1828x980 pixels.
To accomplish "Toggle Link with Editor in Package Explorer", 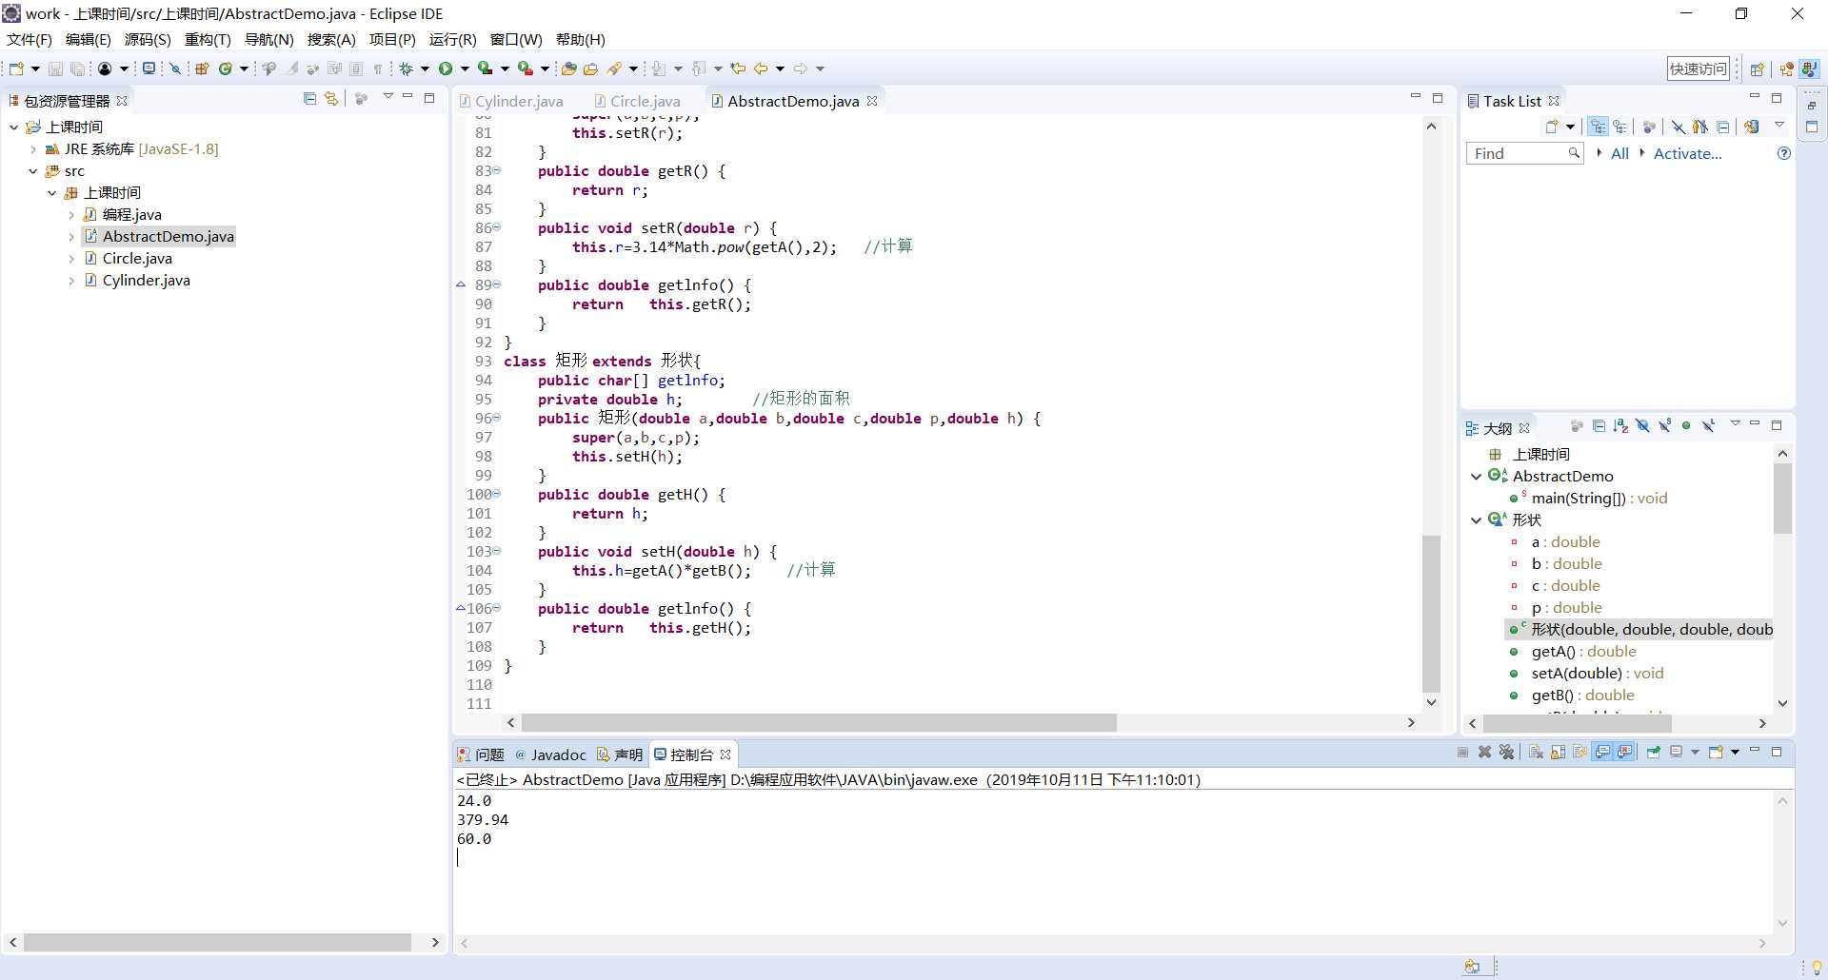I will pos(331,98).
